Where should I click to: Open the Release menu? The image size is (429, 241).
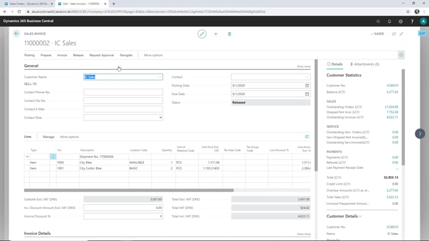tap(78, 55)
